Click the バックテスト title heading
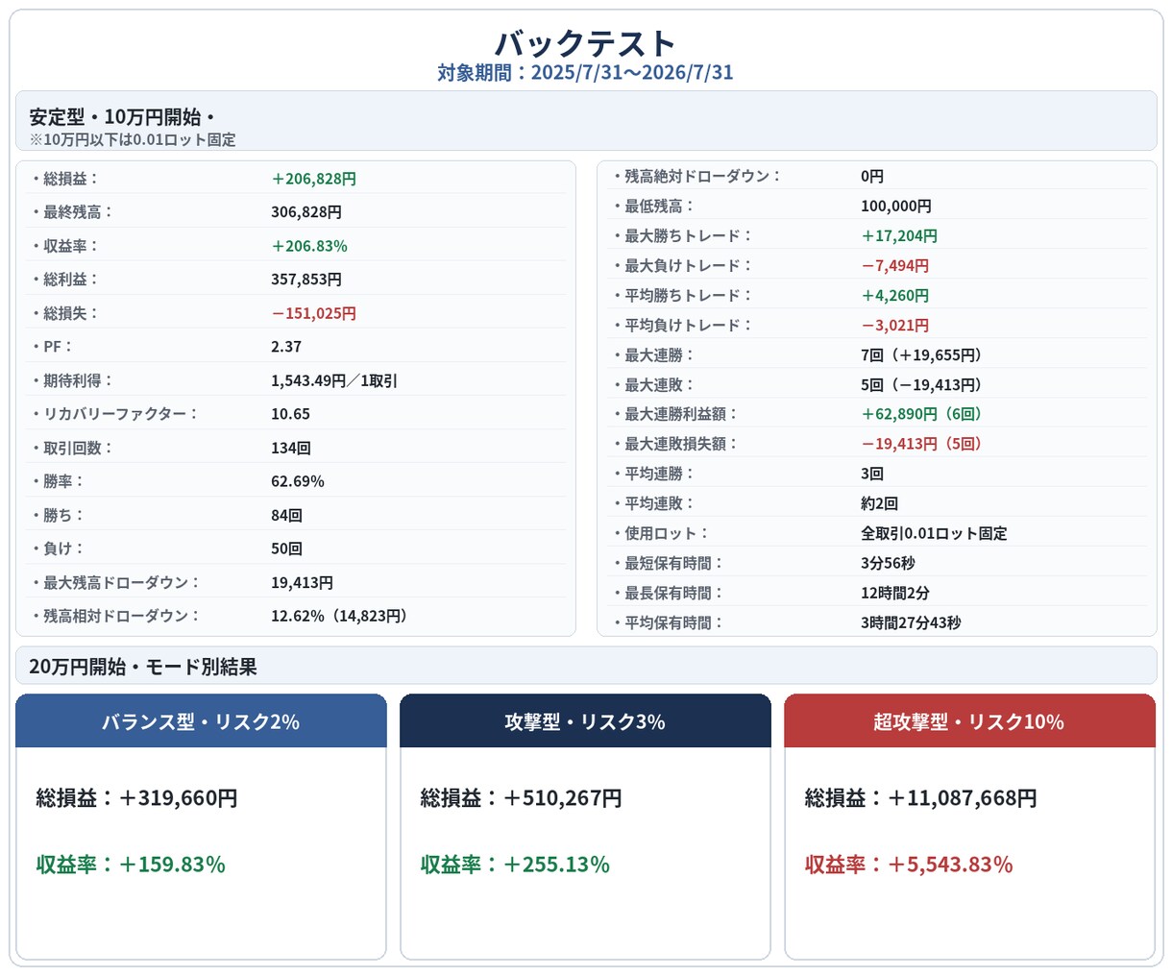Viewport: 1172px width, 975px height. pos(586,43)
